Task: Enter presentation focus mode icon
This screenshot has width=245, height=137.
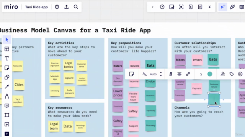Action: point(181,7)
